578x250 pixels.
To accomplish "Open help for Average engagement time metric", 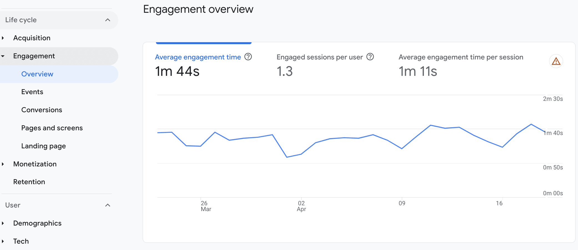I will pyautogui.click(x=248, y=57).
